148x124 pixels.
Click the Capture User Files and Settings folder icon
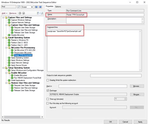(x=9, y=25)
